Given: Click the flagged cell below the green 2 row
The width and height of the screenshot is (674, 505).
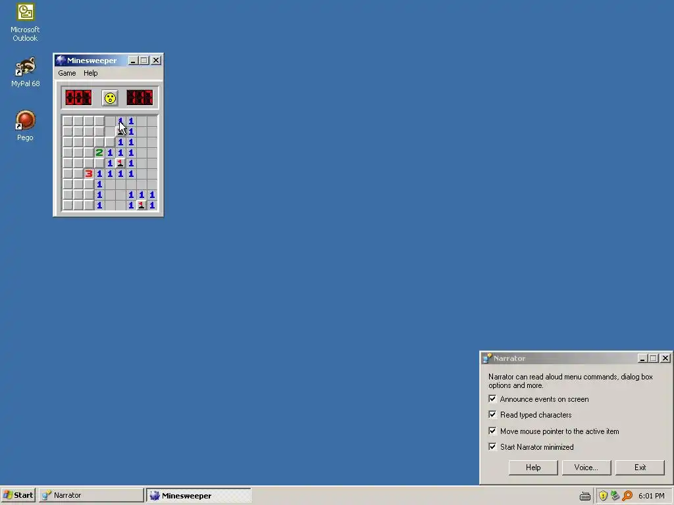Looking at the screenshot, I should coord(120,163).
